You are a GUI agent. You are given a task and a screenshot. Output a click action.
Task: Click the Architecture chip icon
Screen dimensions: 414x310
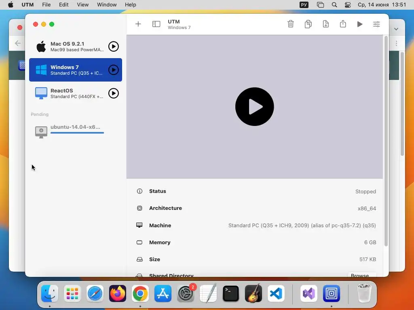139,208
